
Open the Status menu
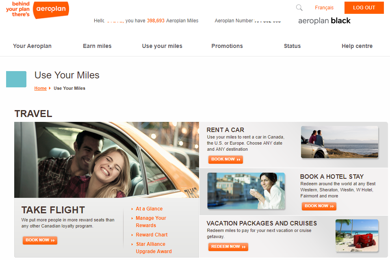click(x=292, y=46)
